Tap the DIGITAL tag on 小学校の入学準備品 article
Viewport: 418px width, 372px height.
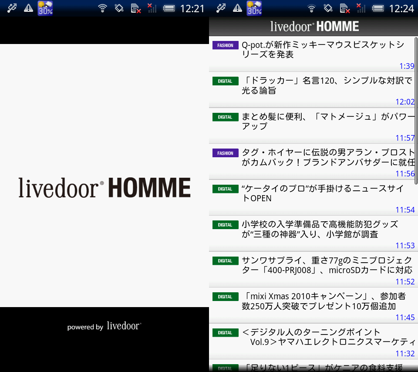[x=225, y=225]
